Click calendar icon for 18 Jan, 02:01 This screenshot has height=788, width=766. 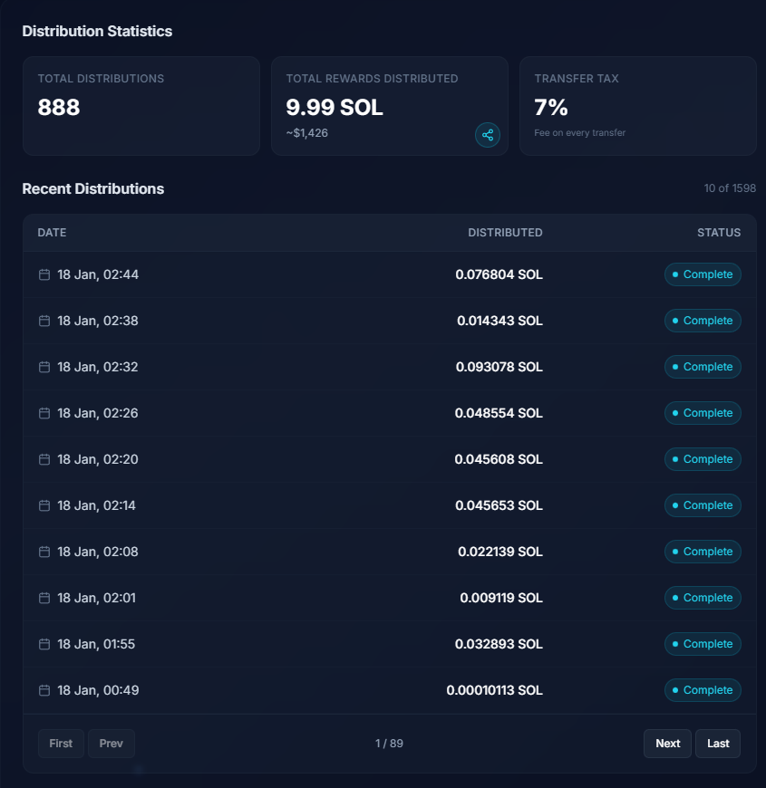[44, 598]
